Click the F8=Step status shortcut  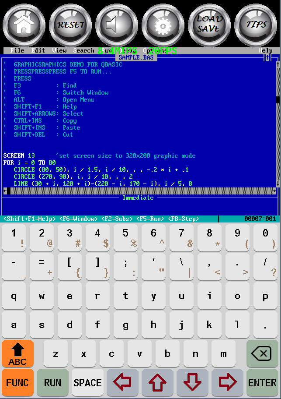(x=184, y=219)
